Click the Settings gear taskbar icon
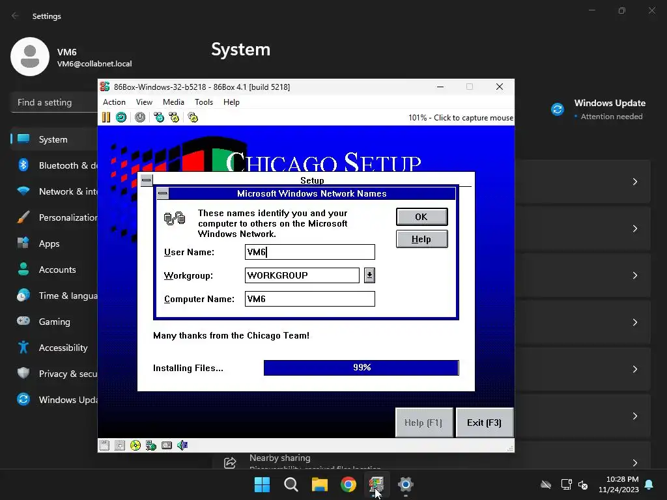Viewport: 667px width, 500px height. 405,484
